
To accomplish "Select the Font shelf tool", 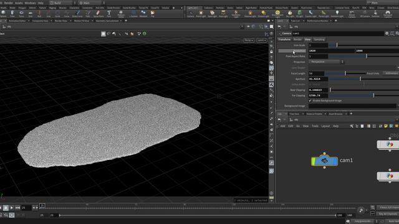I will tap(109, 14).
